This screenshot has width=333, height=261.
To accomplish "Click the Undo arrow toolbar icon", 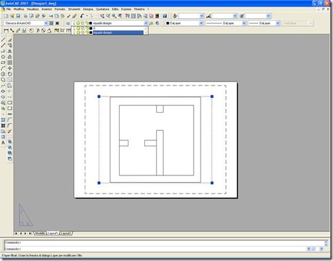I will tap(82, 16).
